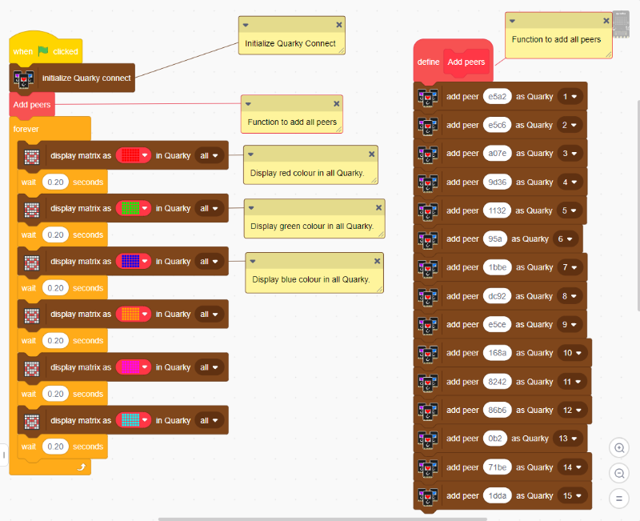Image resolution: width=640 pixels, height=521 pixels.
Task: Click Quarky icon on add peer 9d36 block
Action: [428, 182]
